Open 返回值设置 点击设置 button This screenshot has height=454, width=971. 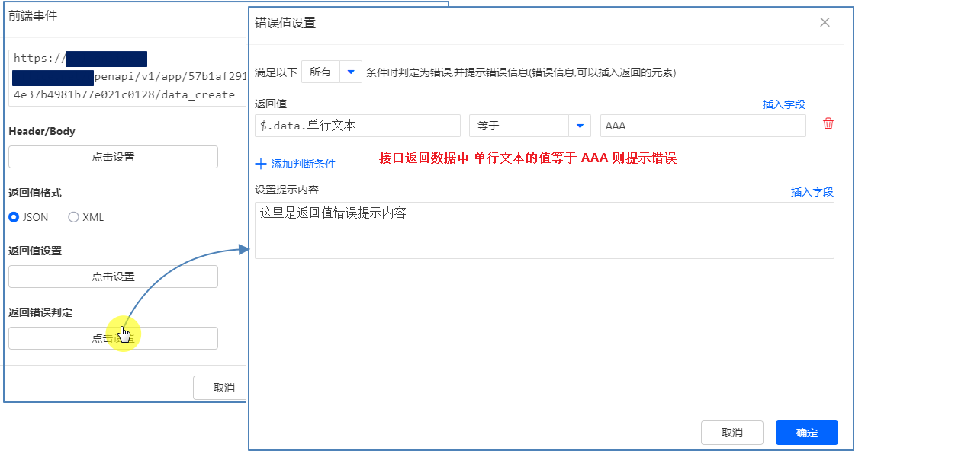[x=113, y=277]
